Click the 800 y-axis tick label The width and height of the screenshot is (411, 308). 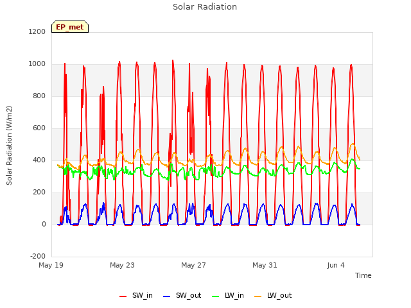tap(39, 96)
